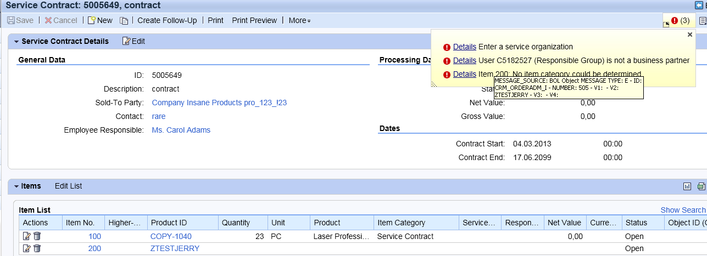Edit item 200 using pencil icon

point(26,248)
